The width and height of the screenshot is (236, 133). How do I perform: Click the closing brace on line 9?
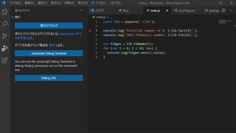pos(104,57)
